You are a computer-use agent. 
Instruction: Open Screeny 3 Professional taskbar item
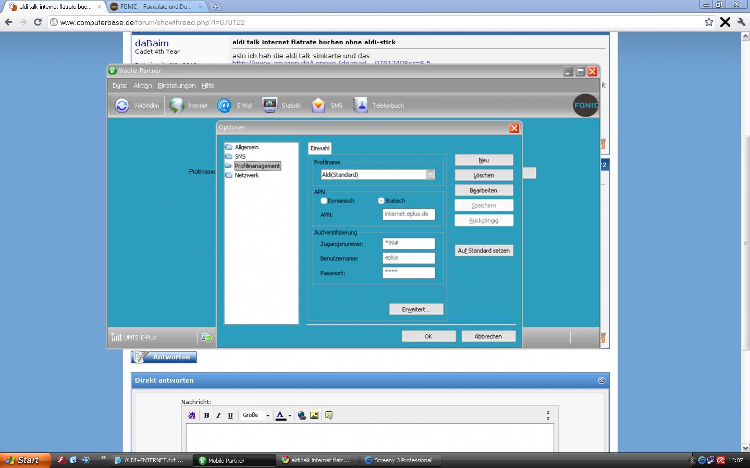pos(401,460)
